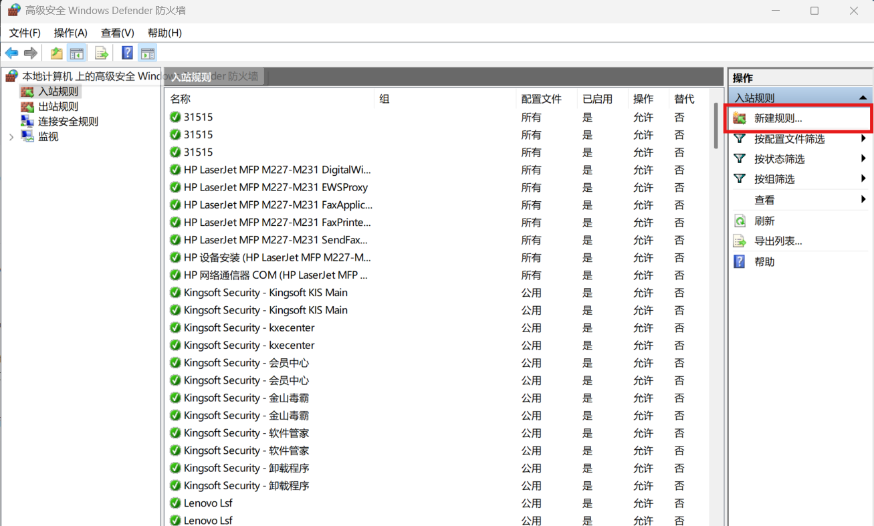
Task: Select the Lenovo Lsf rule in the list
Action: (x=207, y=503)
